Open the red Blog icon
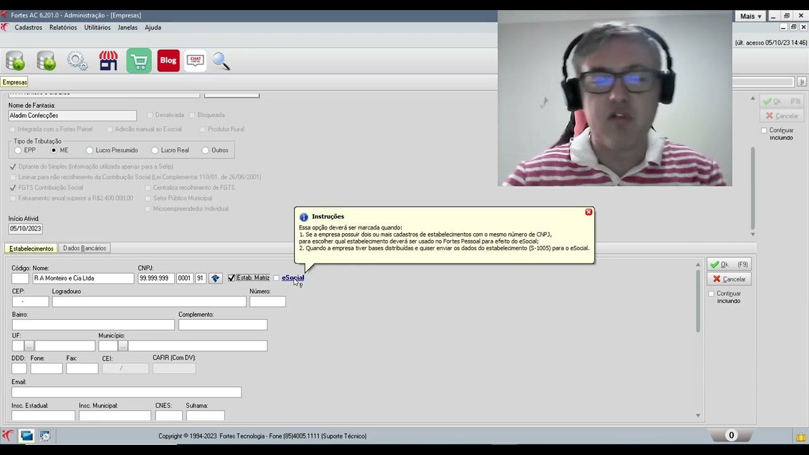809x455 pixels. click(168, 61)
